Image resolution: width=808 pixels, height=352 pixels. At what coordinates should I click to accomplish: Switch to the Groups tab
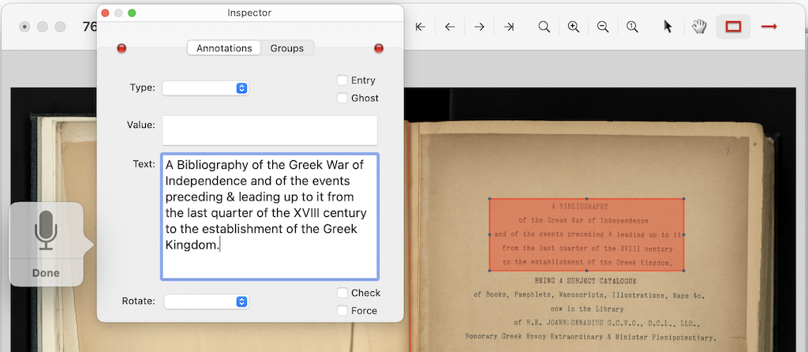point(286,48)
